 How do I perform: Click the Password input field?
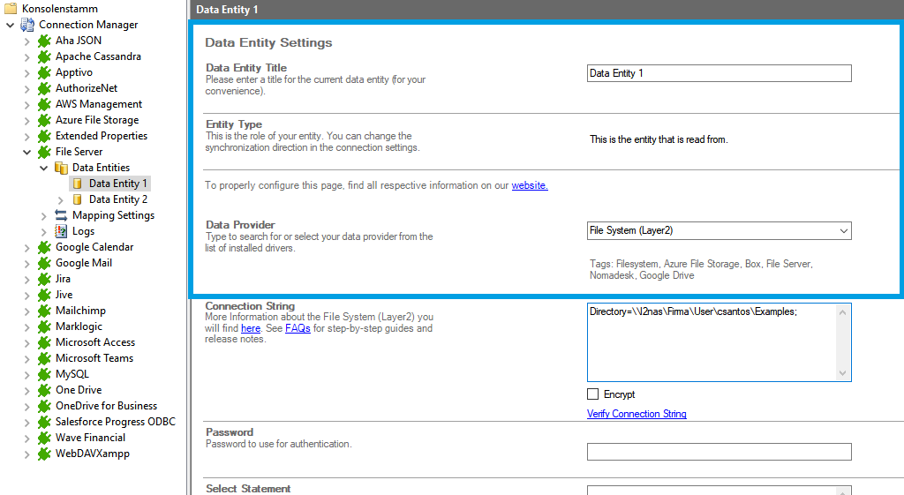click(x=719, y=452)
